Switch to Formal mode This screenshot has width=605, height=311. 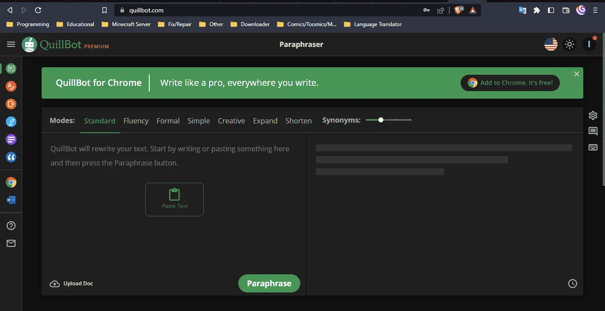[168, 121]
